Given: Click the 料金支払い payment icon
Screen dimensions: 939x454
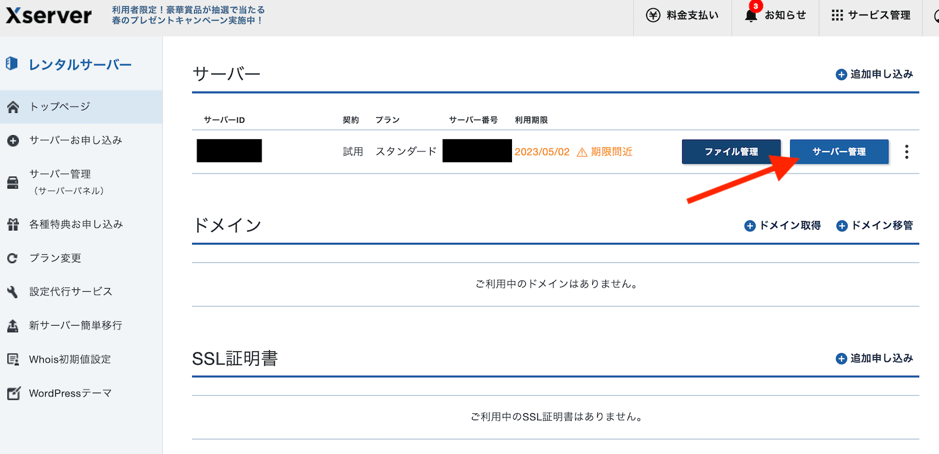Looking at the screenshot, I should click(x=653, y=15).
